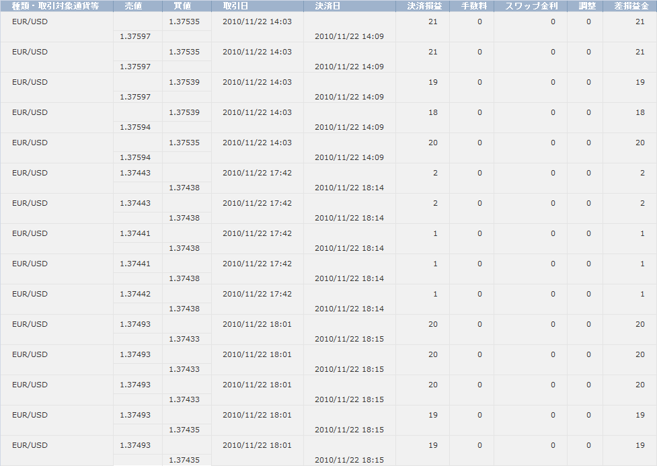The width and height of the screenshot is (657, 466).
Task: Click value 18 in the 決済損益 column
Action: pyautogui.click(x=433, y=112)
